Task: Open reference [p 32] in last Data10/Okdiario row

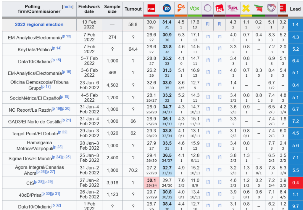Action: (x=56, y=205)
